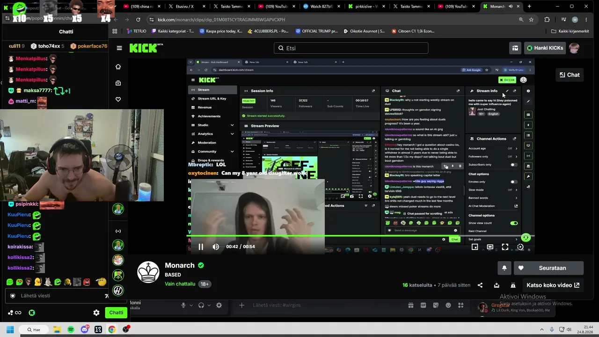
Task: Open the user profile avatar menu
Action: [574, 48]
